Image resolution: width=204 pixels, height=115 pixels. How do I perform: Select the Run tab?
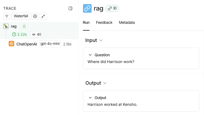coord(86,23)
